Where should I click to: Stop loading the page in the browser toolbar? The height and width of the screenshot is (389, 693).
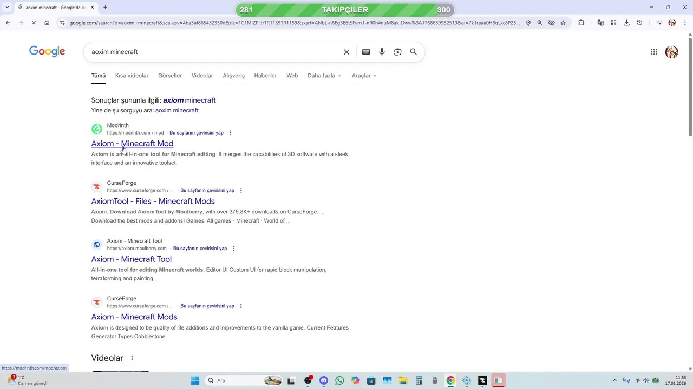click(x=34, y=23)
